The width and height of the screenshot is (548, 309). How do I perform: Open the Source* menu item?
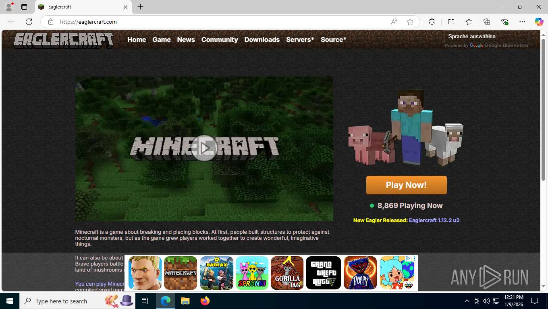pos(333,39)
